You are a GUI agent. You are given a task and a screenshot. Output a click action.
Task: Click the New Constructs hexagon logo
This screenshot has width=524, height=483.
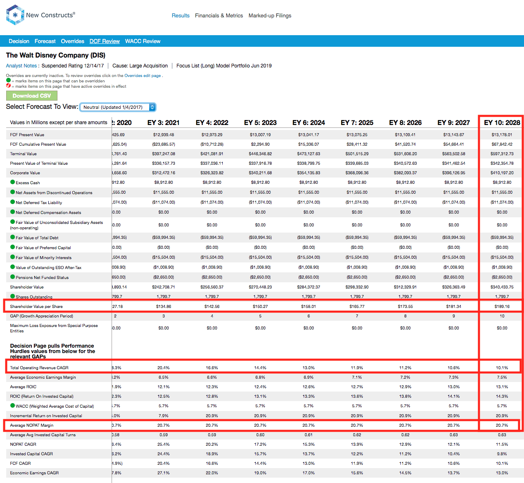15,15
